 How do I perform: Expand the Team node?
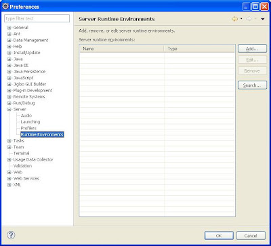point(9,147)
